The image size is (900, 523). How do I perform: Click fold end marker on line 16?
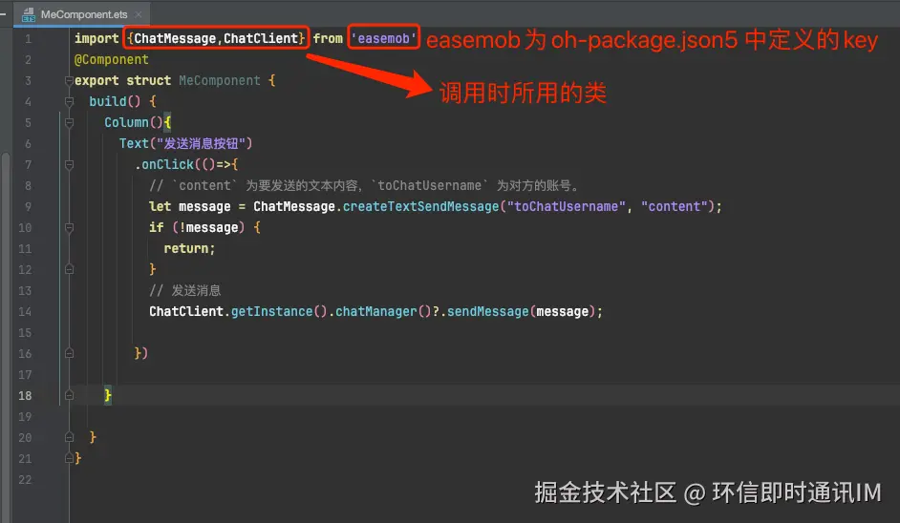(69, 353)
